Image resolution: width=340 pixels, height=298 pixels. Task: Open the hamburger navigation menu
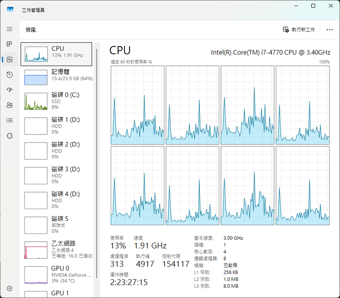10,29
